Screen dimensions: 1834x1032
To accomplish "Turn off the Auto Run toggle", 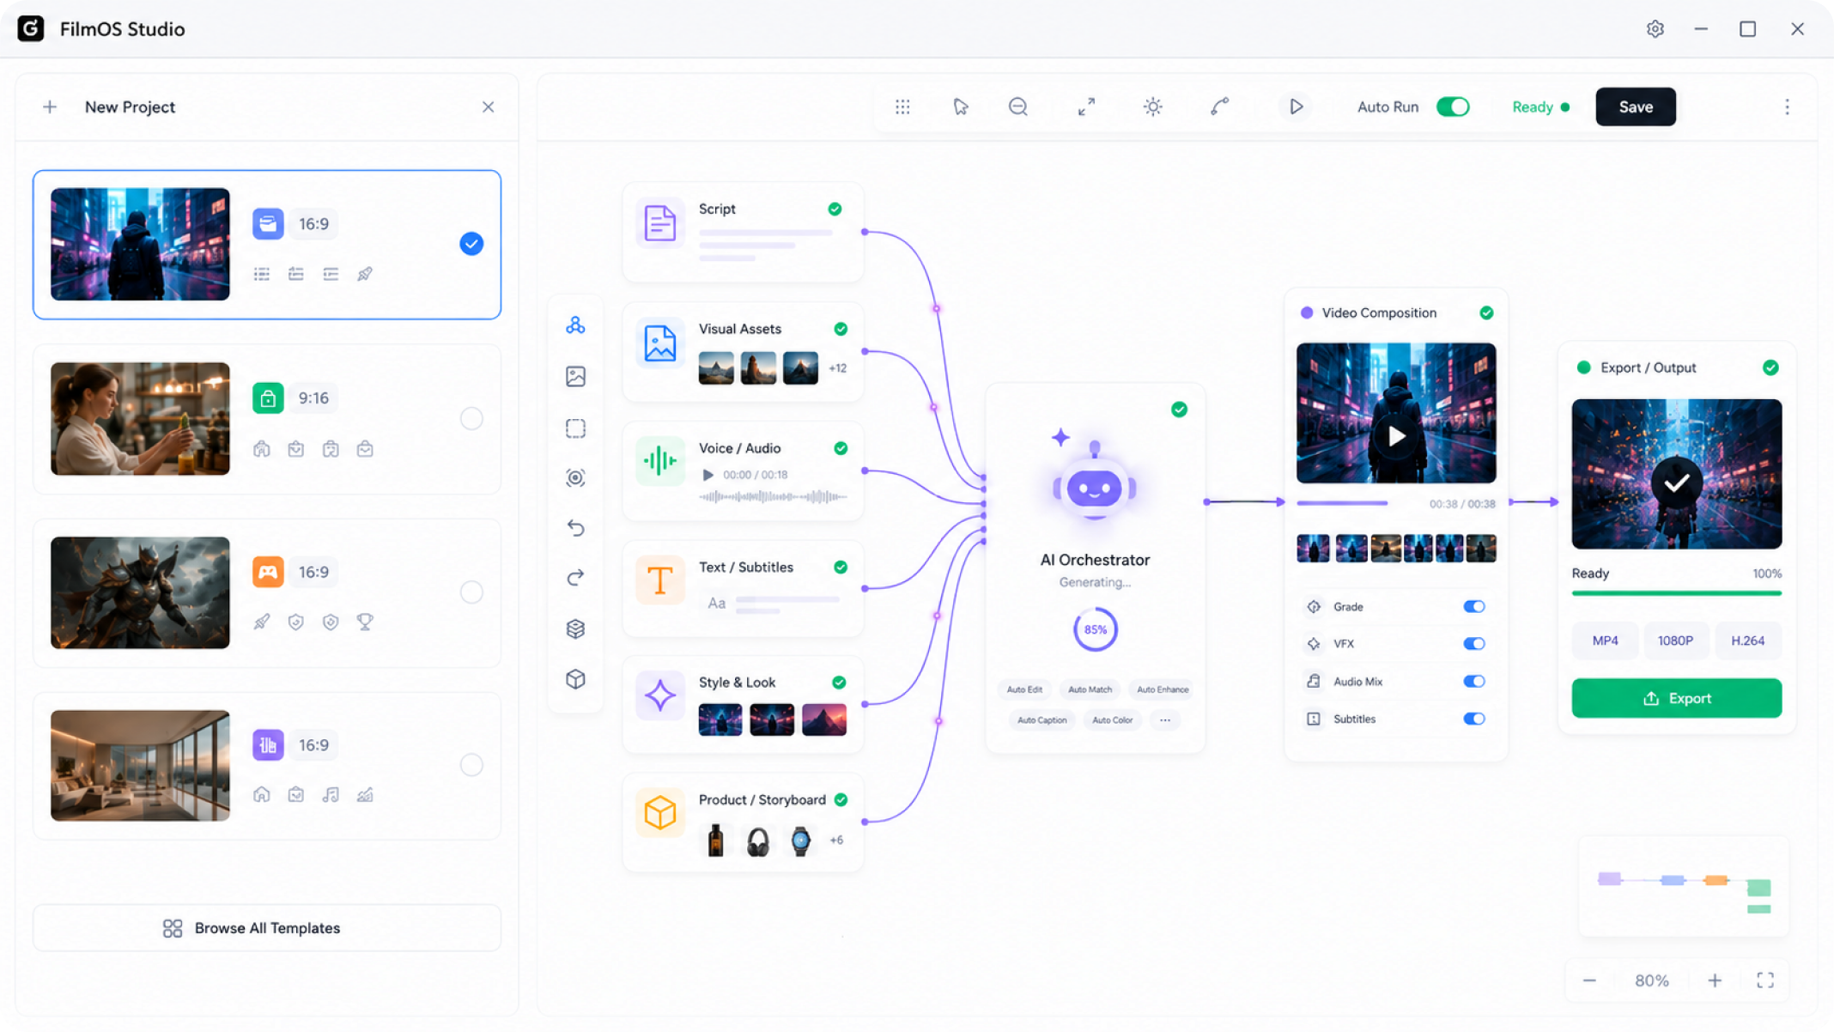I will (1453, 106).
